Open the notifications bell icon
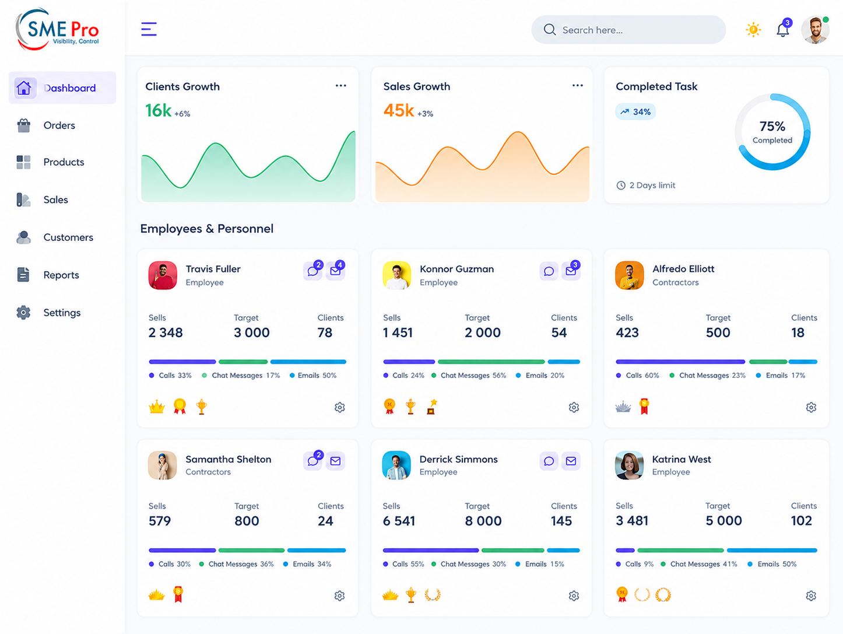The width and height of the screenshot is (843, 634). (x=782, y=29)
